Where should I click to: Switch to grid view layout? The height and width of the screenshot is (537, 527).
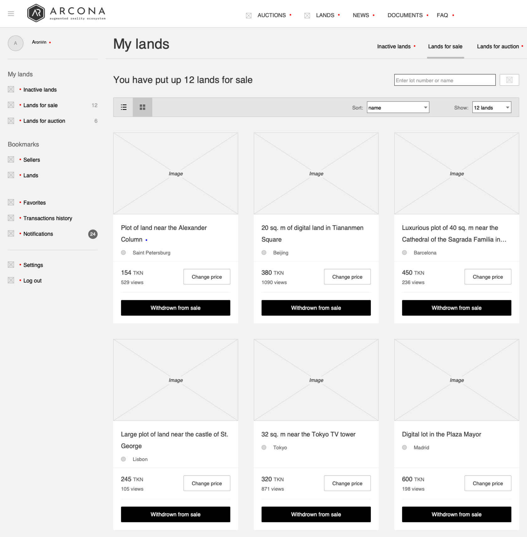tap(142, 107)
